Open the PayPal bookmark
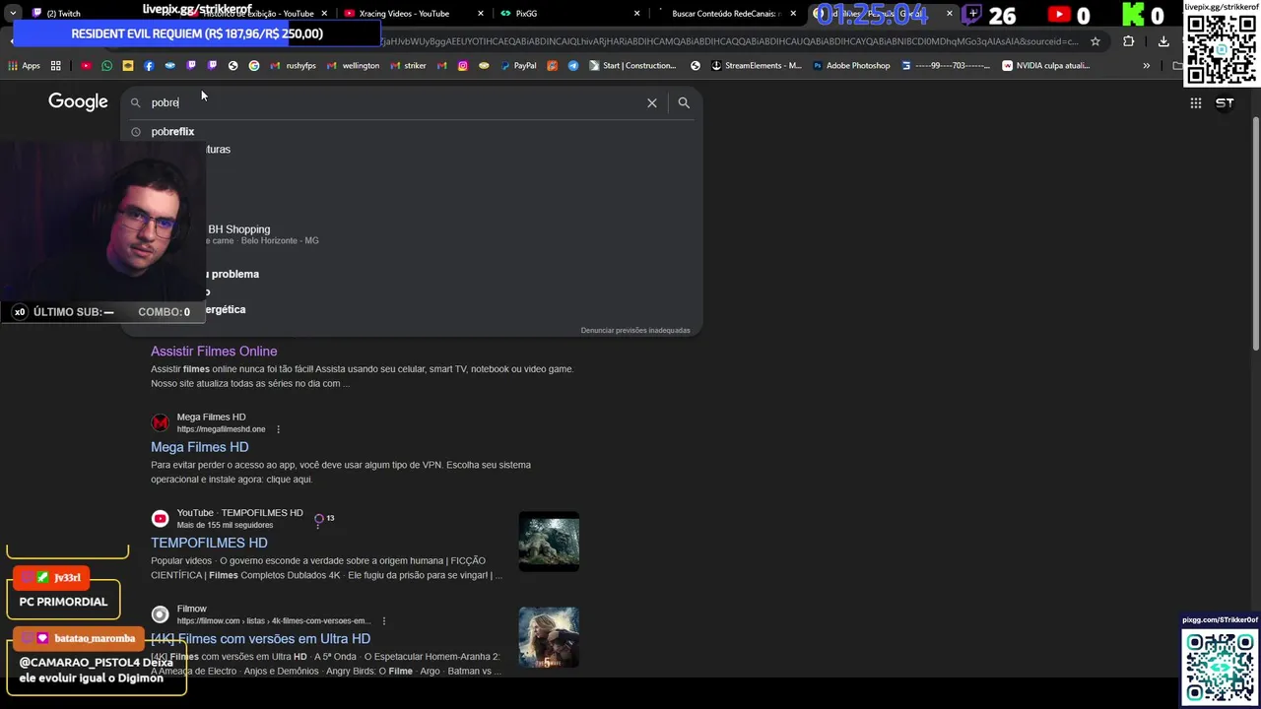This screenshot has height=709, width=1261. pos(518,66)
